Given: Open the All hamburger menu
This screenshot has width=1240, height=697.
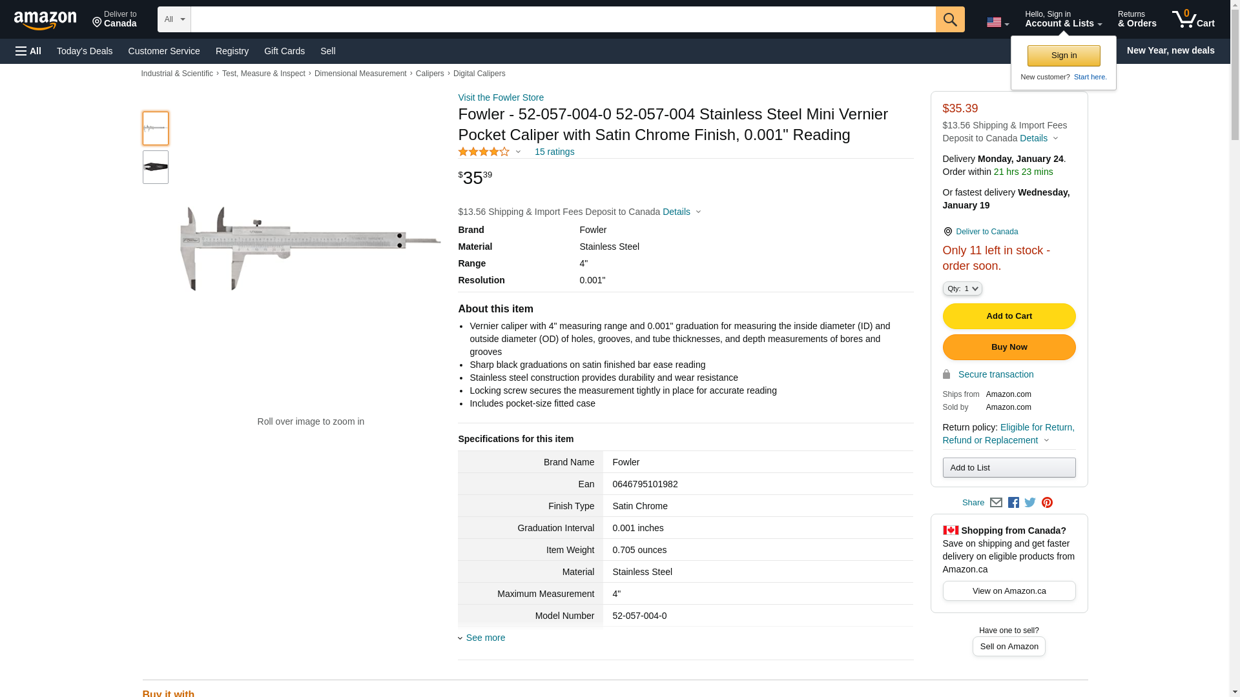Looking at the screenshot, I should [x=28, y=51].
